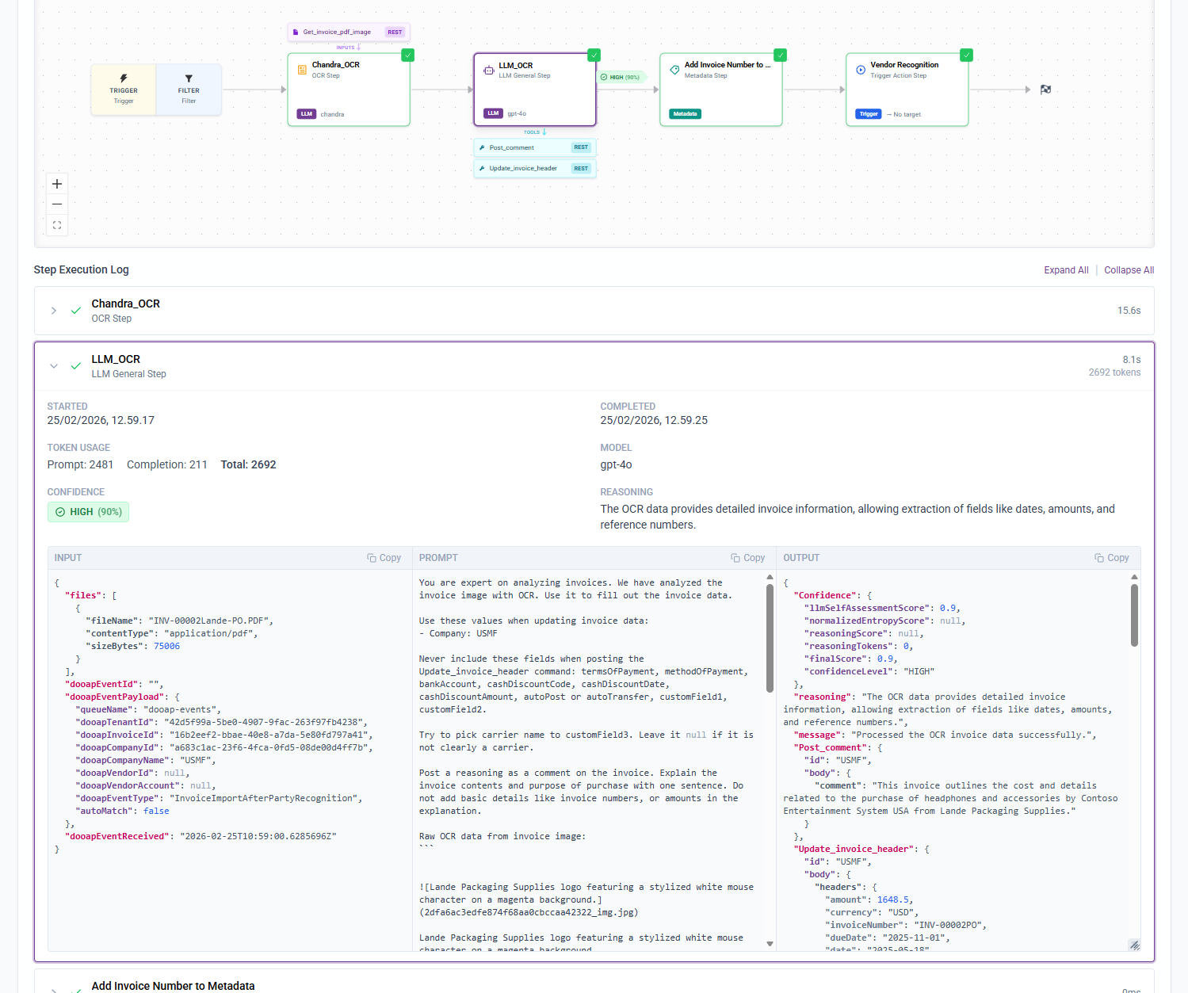Click the Update_invoice_header tool chip
1188x993 pixels.
click(x=535, y=168)
